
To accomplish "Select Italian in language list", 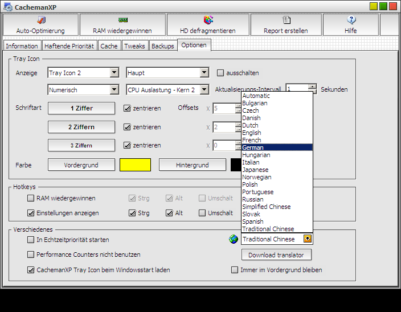I will [x=277, y=162].
